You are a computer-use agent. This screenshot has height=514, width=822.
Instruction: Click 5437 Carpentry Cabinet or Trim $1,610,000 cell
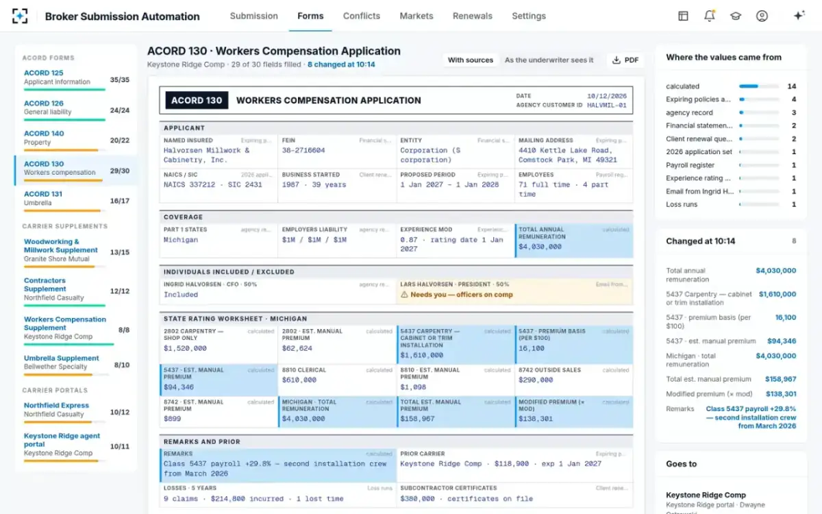click(x=456, y=345)
